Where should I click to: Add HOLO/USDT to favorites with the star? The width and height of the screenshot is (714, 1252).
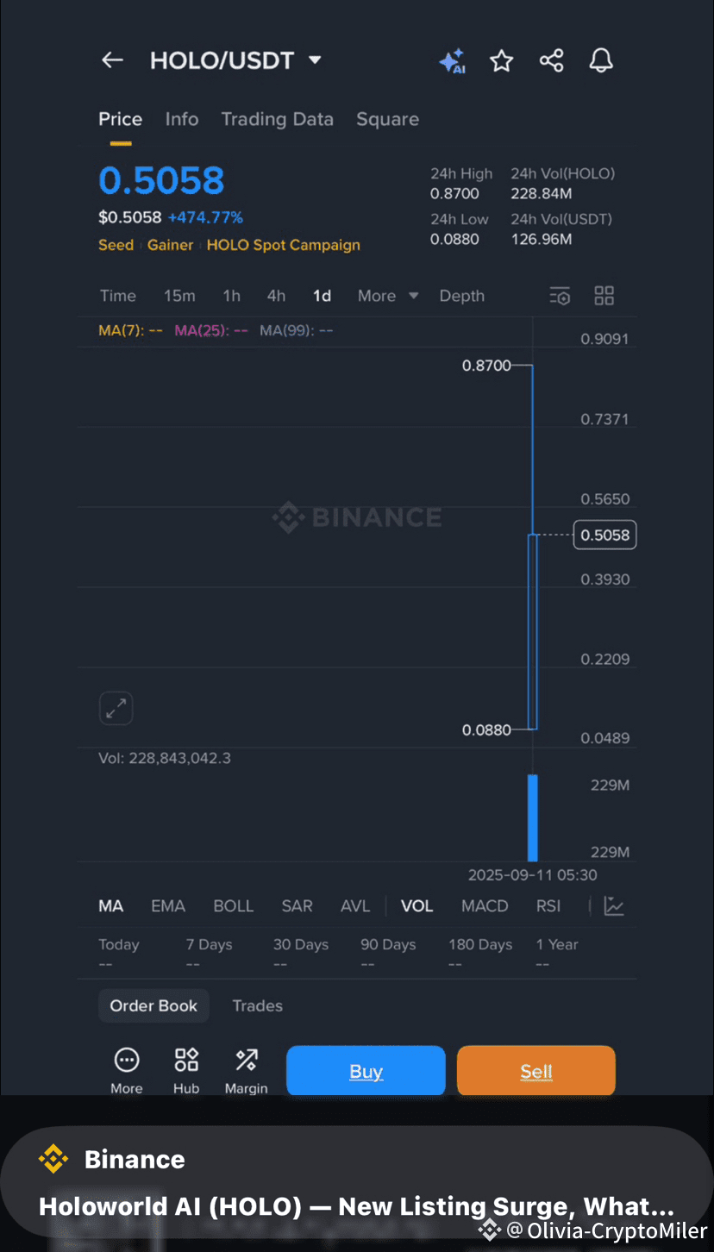coord(501,61)
